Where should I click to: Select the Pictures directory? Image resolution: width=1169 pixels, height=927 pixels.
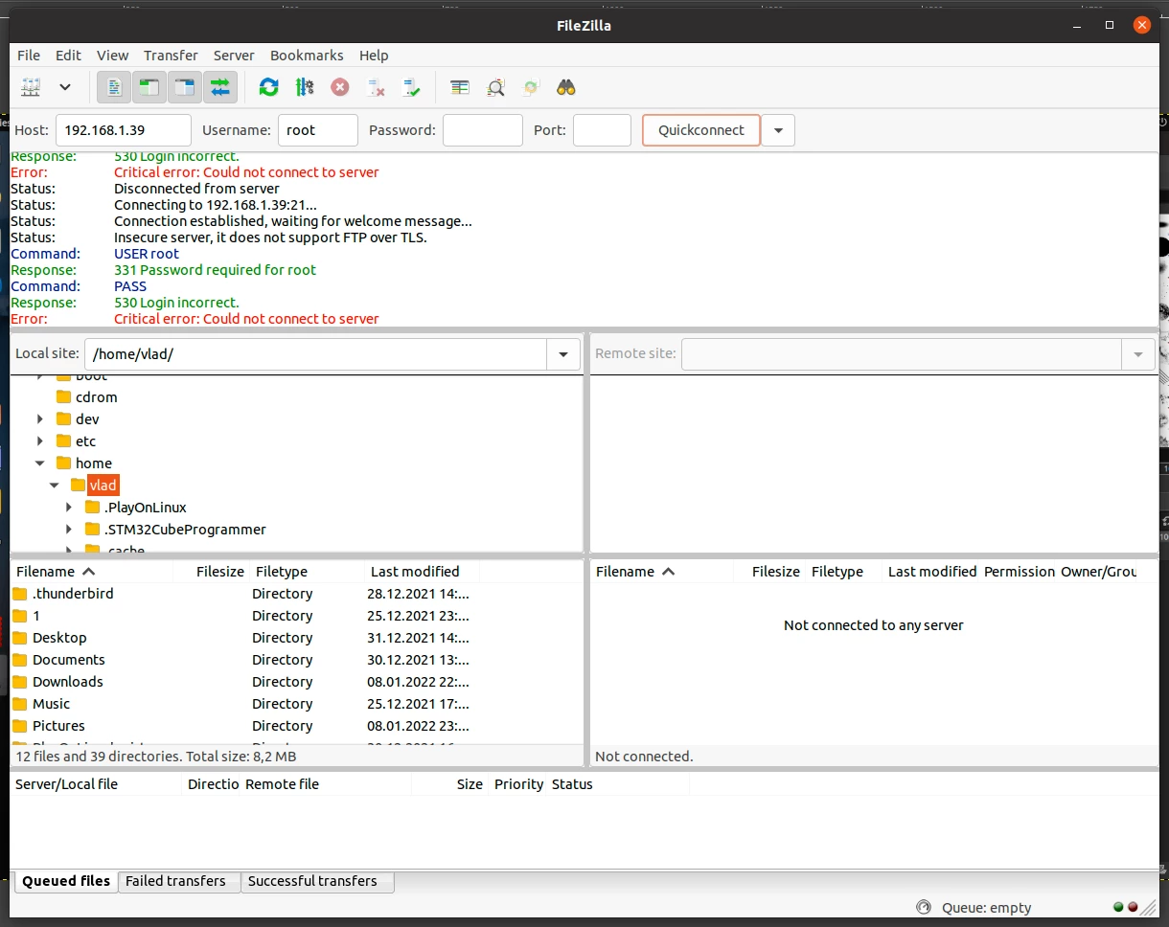point(296,726)
